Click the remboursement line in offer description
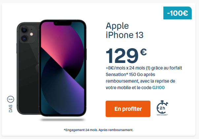 pyautogui.click(x=140, y=81)
